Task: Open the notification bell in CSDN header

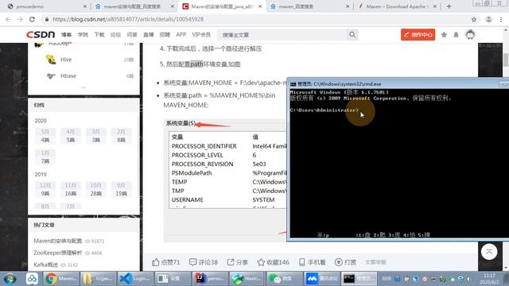Action: [456, 35]
